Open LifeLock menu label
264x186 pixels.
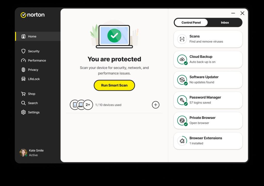(34, 79)
